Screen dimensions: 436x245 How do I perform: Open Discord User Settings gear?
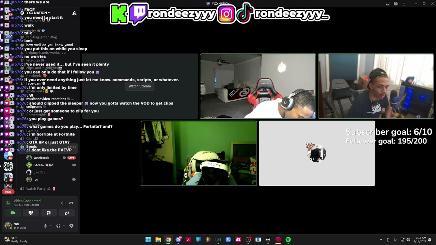[x=71, y=226]
